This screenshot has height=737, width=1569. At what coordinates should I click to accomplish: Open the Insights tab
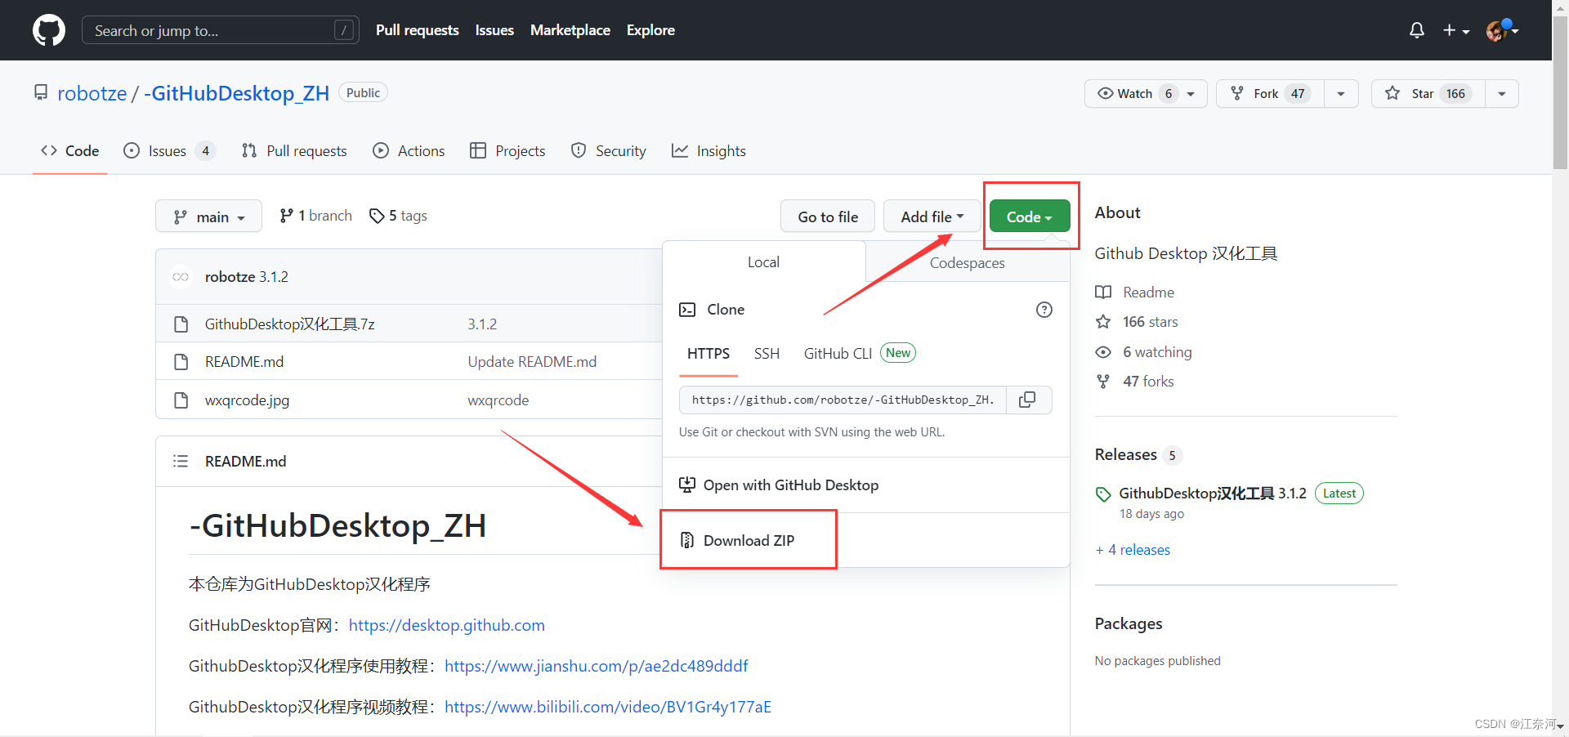click(709, 150)
